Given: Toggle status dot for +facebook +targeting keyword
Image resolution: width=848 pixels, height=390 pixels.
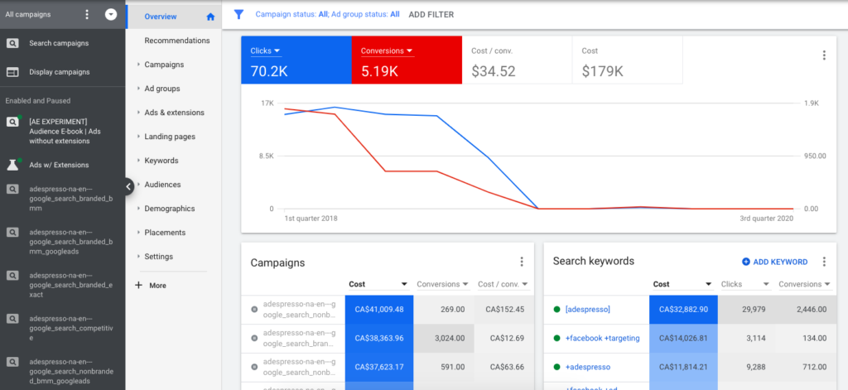Looking at the screenshot, I should coord(557,338).
